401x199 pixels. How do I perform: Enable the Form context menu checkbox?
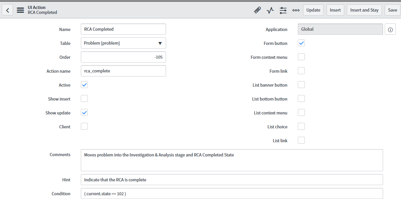coord(301,57)
